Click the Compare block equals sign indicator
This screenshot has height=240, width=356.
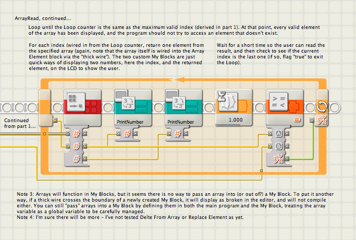coord(297,120)
